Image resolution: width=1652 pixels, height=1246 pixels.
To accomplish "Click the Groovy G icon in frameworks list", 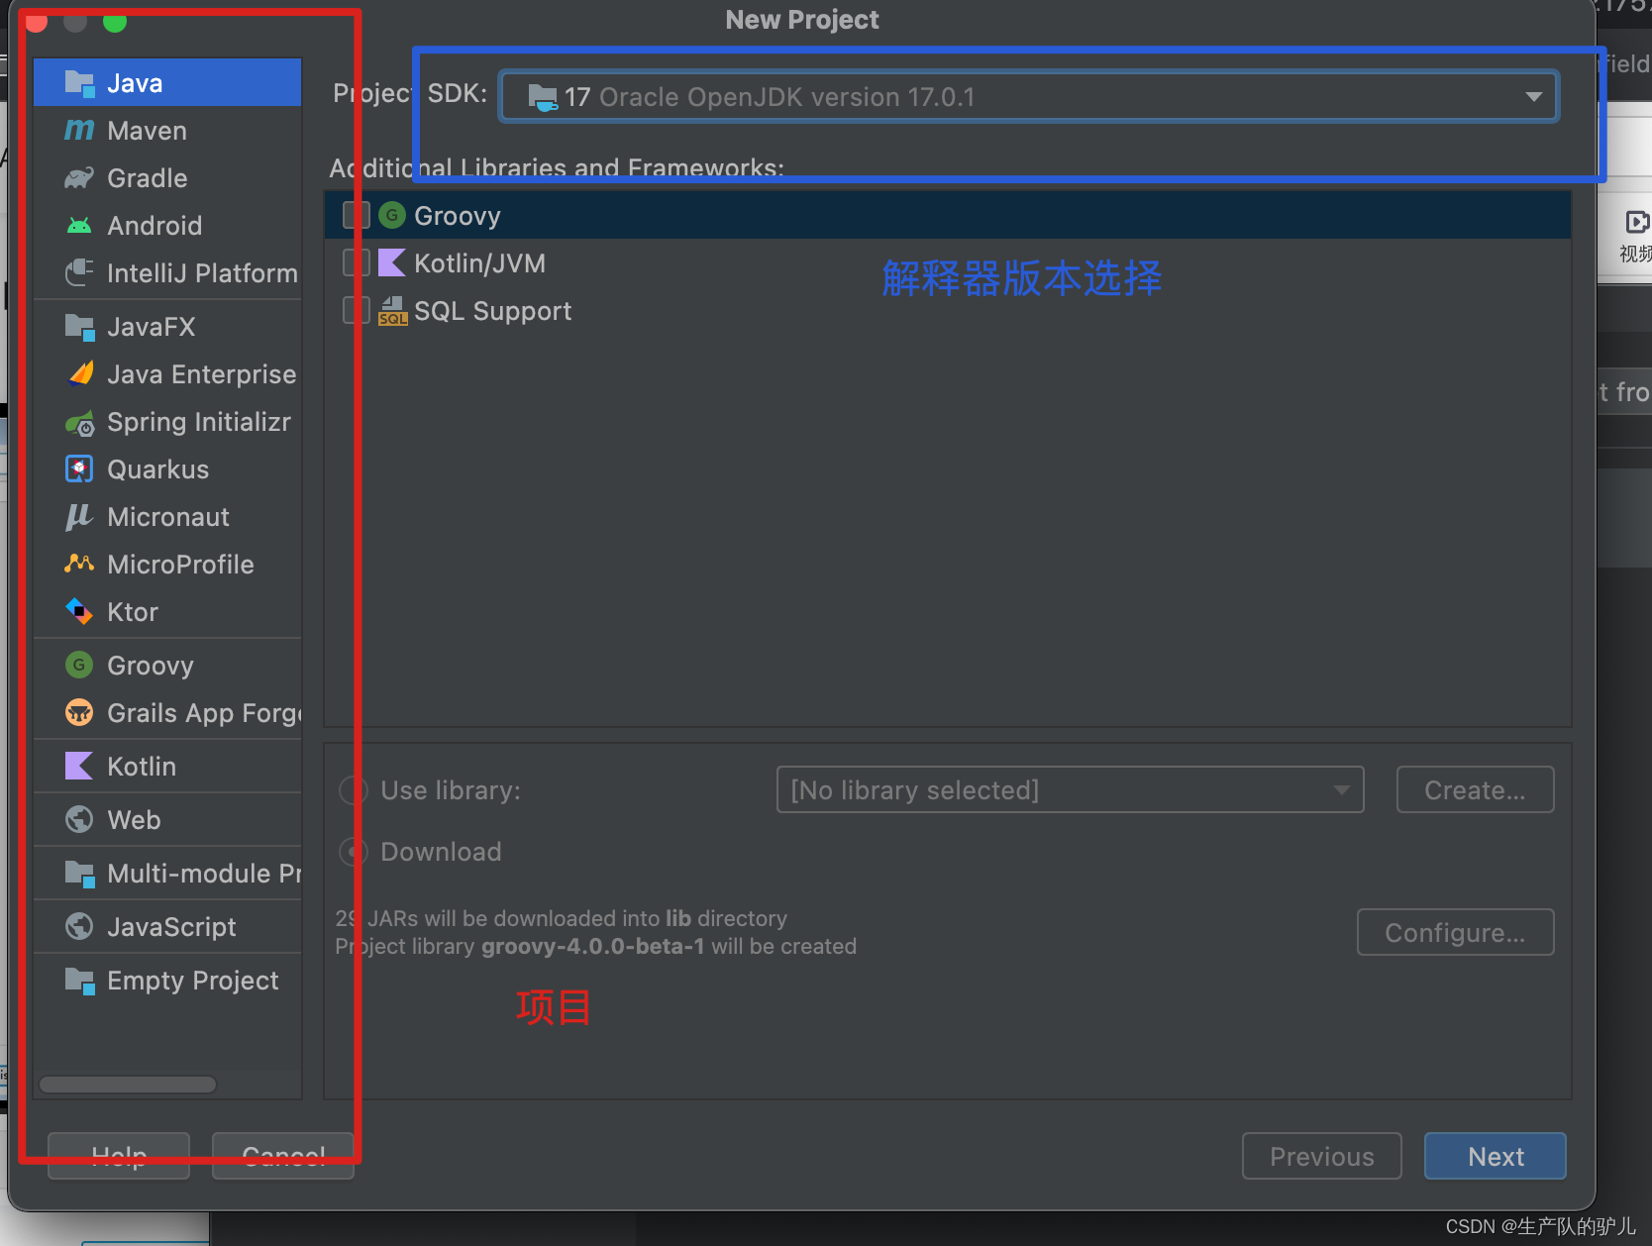I will click(392, 215).
